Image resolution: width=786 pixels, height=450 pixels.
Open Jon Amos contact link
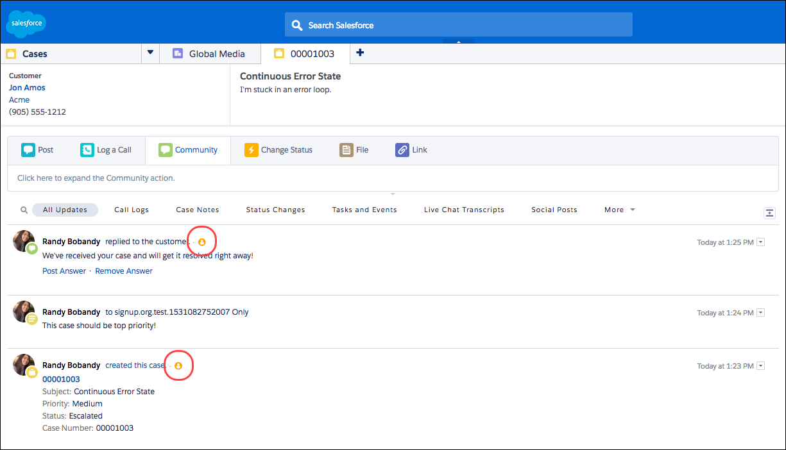point(27,88)
